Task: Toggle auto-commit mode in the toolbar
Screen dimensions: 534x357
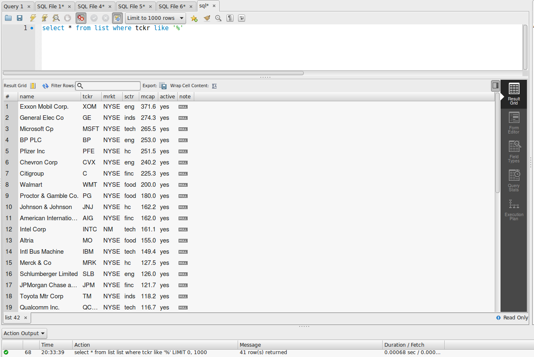Action: tap(117, 18)
